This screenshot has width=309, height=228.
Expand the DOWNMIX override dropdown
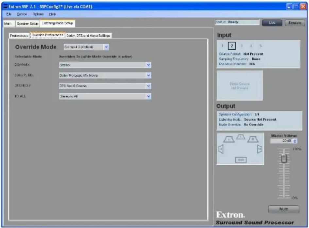(148, 65)
